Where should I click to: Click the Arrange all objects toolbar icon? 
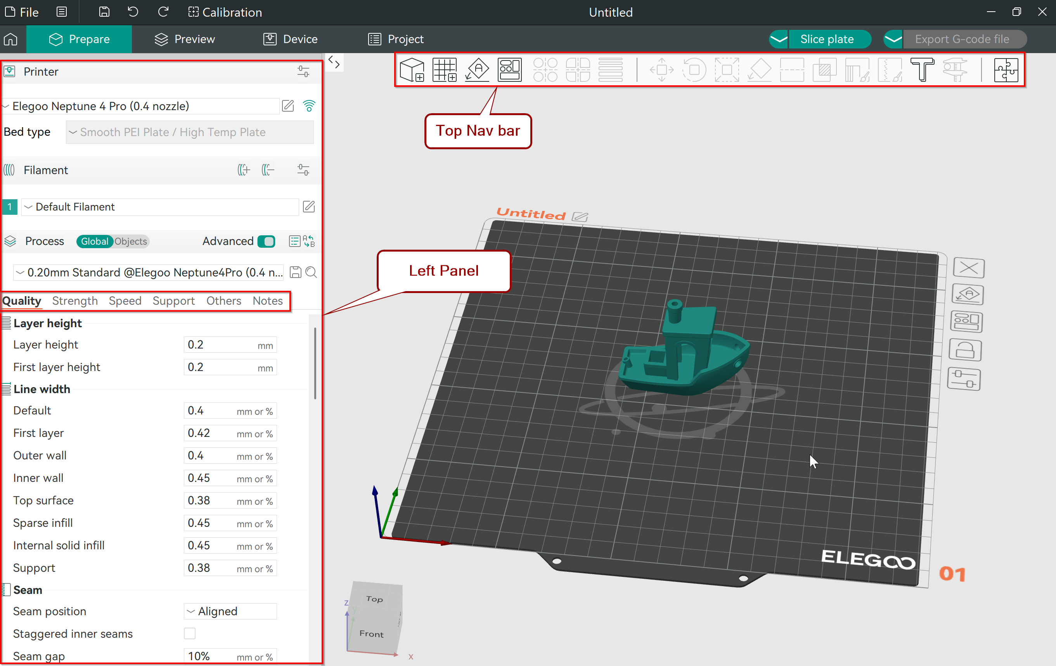click(x=509, y=70)
